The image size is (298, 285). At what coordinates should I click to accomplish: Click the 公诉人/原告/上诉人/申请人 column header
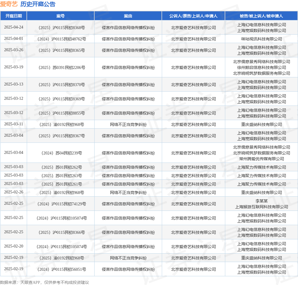coord(193,16)
